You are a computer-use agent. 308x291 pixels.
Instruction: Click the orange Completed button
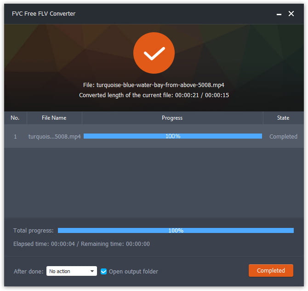click(x=271, y=271)
